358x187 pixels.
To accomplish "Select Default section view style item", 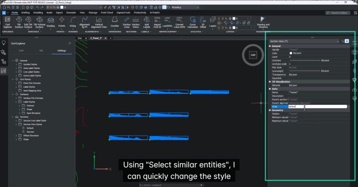I will [x=30, y=128].
